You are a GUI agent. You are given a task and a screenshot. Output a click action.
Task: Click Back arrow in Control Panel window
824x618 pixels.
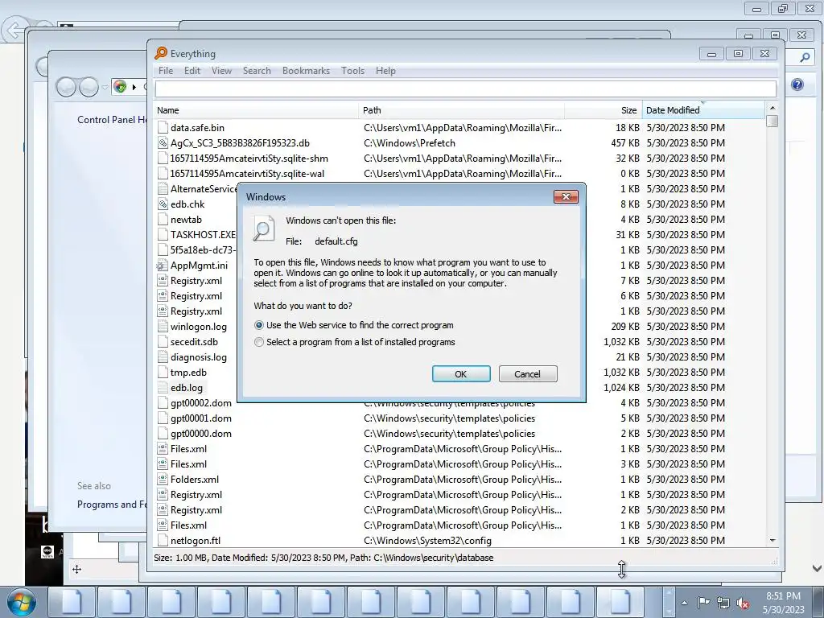click(x=66, y=87)
